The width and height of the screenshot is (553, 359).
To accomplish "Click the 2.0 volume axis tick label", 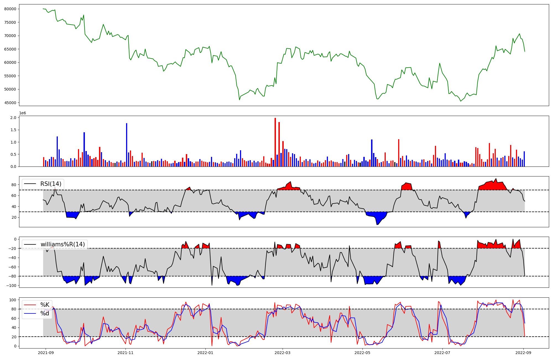I will coord(14,118).
